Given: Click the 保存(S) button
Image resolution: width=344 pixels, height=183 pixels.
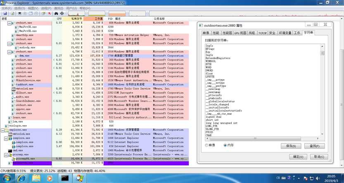Looking at the screenshot, I should tap(291, 146).
